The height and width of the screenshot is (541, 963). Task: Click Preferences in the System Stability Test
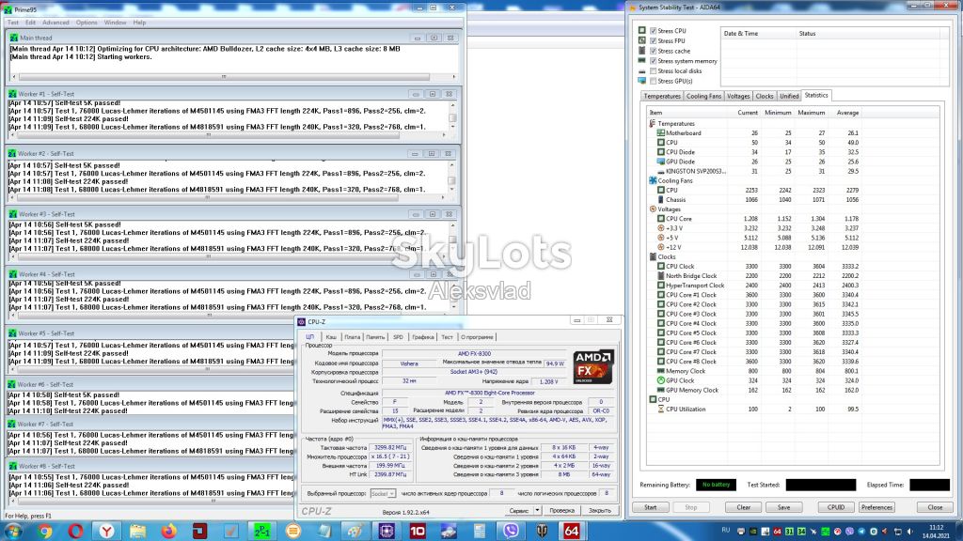pos(876,507)
